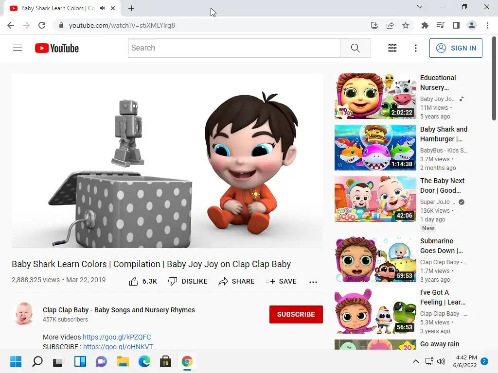Click the address bar URL

tap(122, 25)
